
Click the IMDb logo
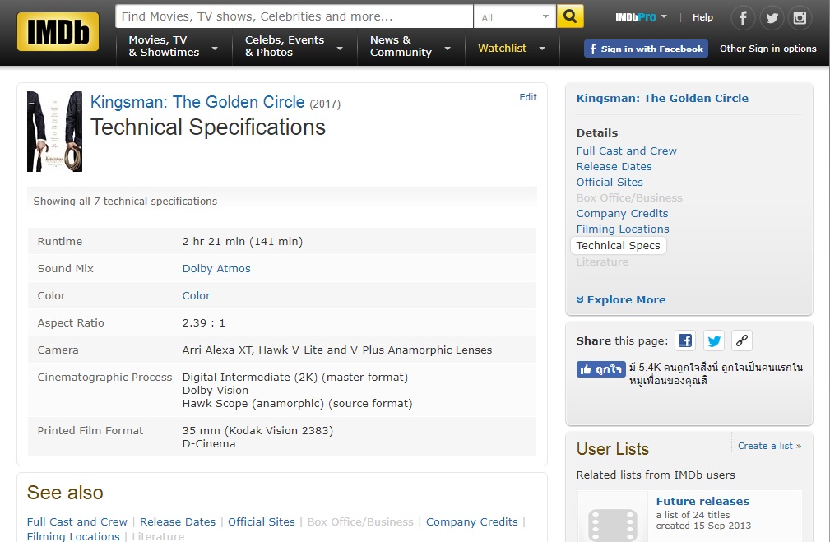(58, 32)
